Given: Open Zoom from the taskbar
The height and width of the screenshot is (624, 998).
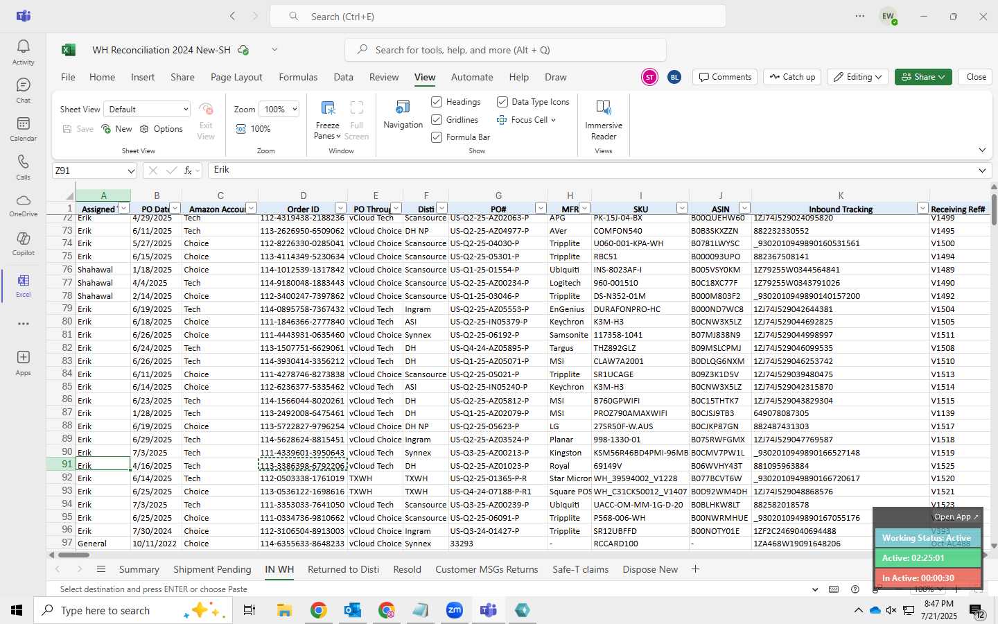Looking at the screenshot, I should coord(454,610).
